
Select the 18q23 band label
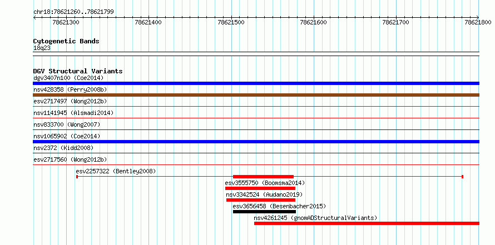[42, 48]
